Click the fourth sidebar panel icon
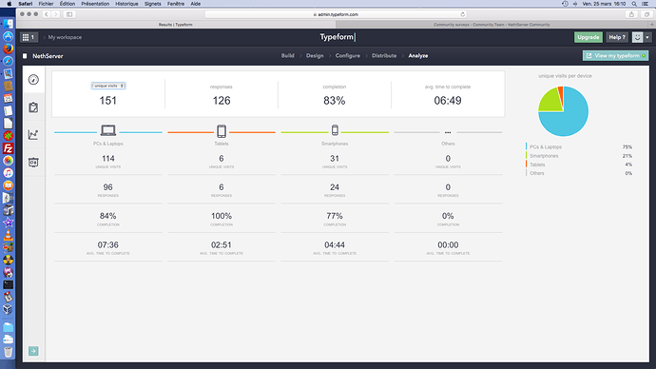Screen dimensions: 656x369 point(33,162)
